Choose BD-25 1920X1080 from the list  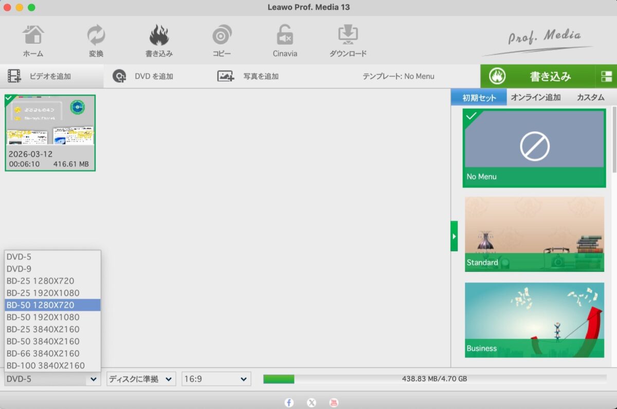coord(43,293)
